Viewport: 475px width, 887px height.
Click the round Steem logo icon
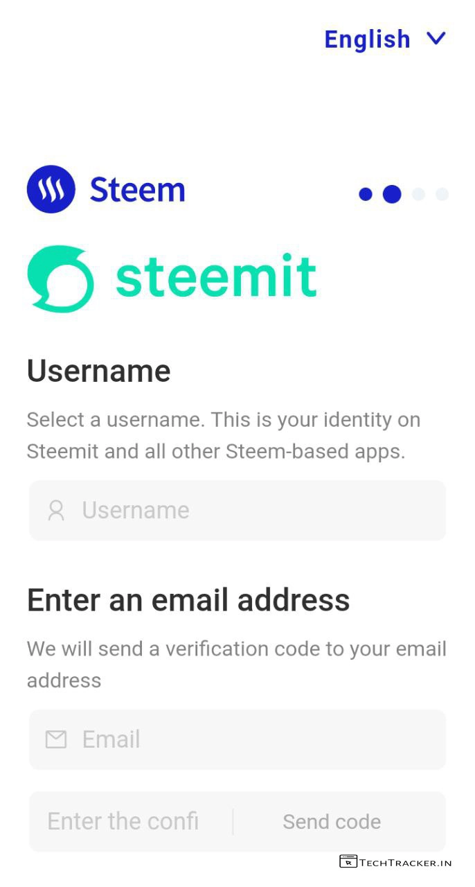51,189
